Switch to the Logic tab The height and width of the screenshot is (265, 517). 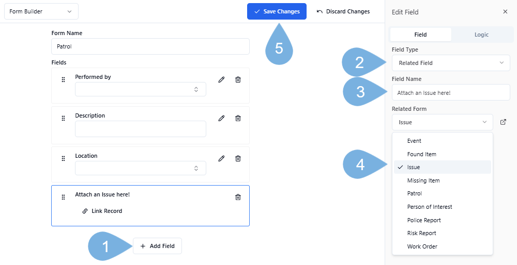[481, 35]
